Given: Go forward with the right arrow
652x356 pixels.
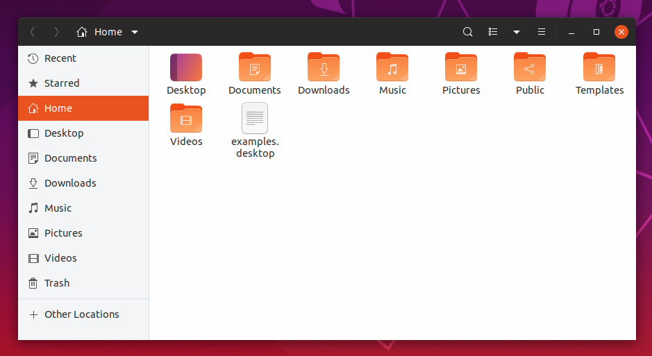Looking at the screenshot, I should (x=56, y=32).
